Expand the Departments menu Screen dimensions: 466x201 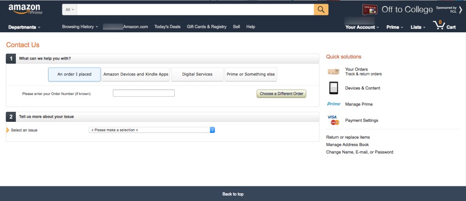(x=24, y=27)
